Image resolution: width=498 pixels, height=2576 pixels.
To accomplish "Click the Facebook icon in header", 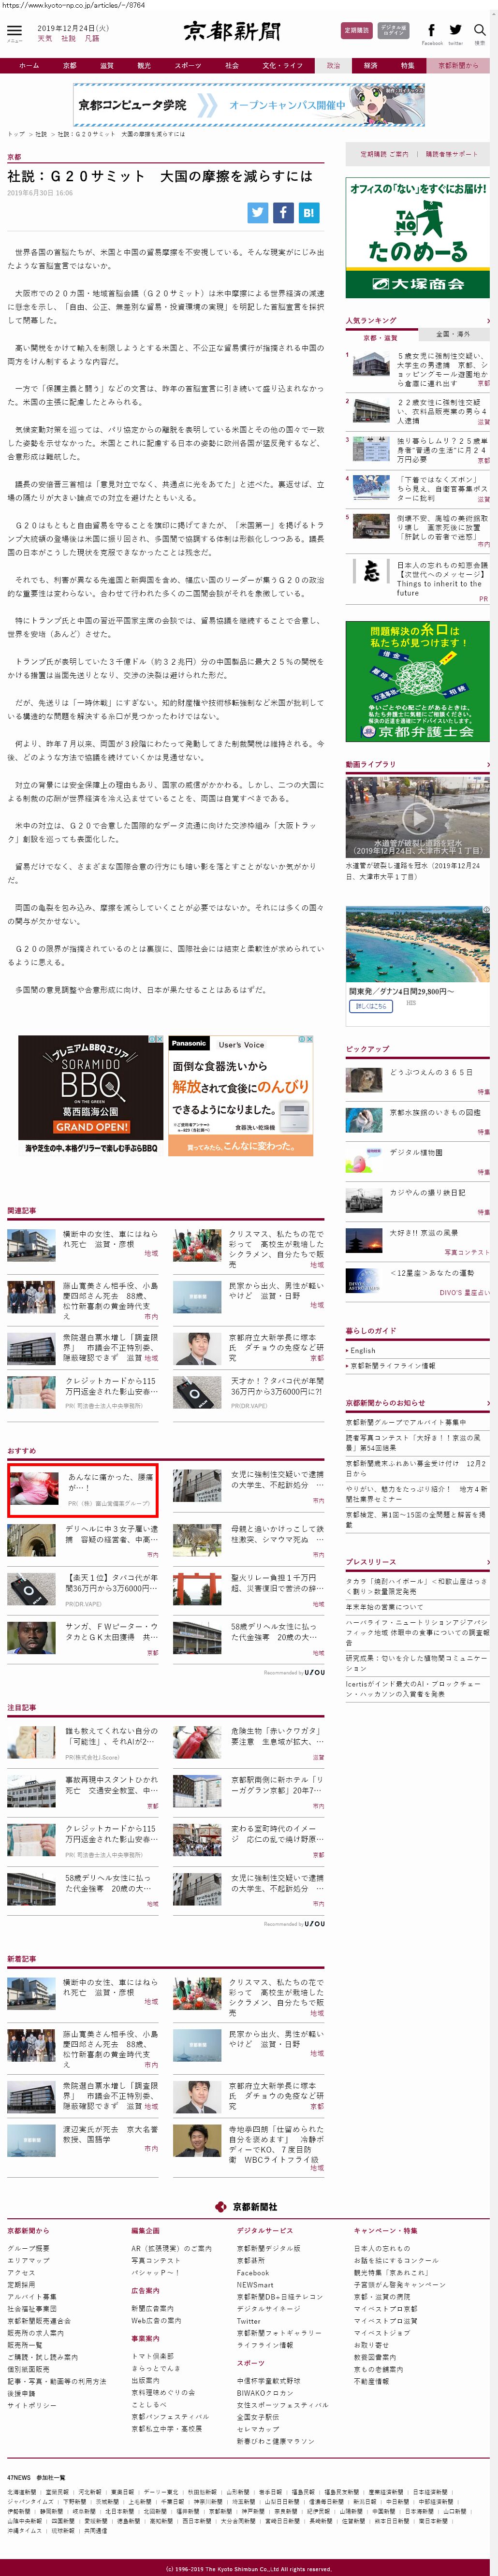I will [431, 31].
